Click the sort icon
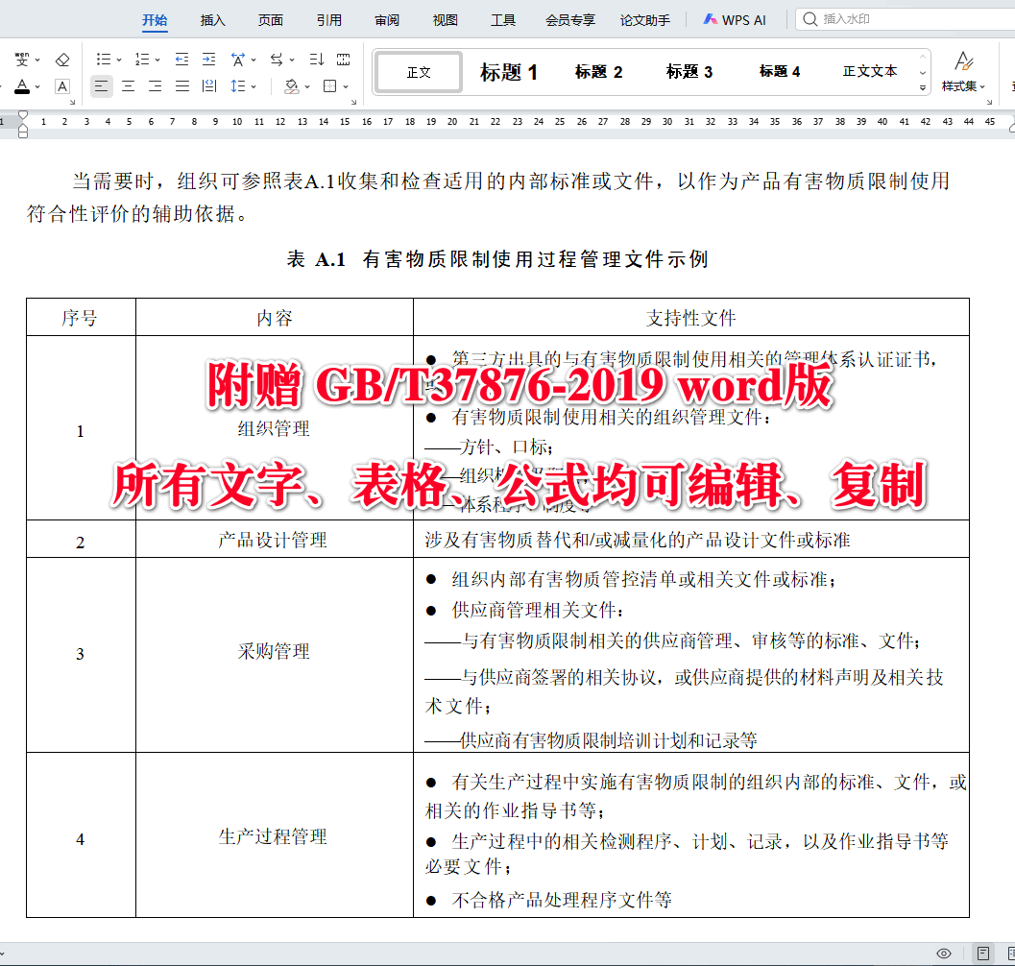The width and height of the screenshot is (1015, 966). tap(317, 60)
